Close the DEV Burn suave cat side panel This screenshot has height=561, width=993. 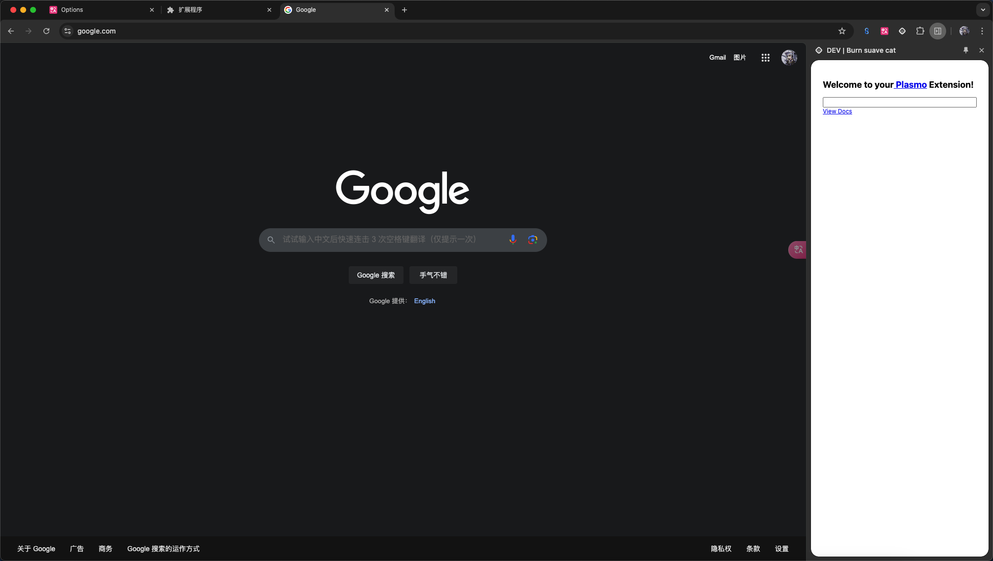[982, 50]
